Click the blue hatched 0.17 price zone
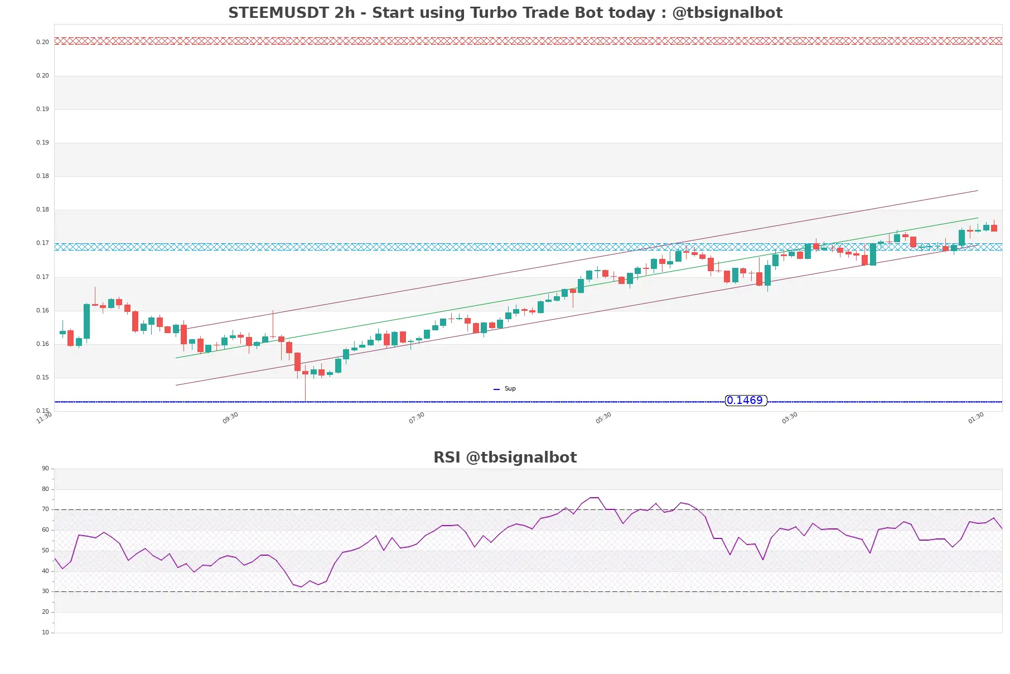The image size is (1010, 674). pyautogui.click(x=528, y=247)
